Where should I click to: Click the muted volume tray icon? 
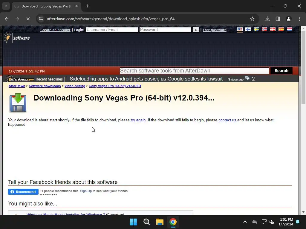[x=272, y=222]
